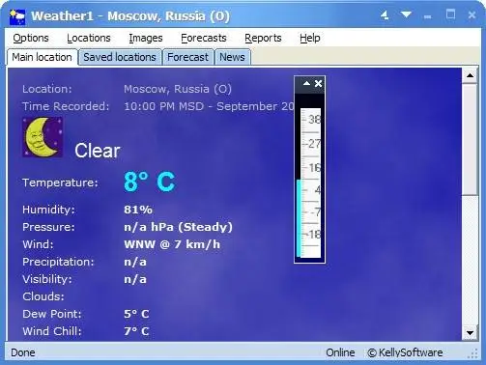This screenshot has height=365, width=486.
Task: Click the Temperature: label
Action: (x=60, y=182)
